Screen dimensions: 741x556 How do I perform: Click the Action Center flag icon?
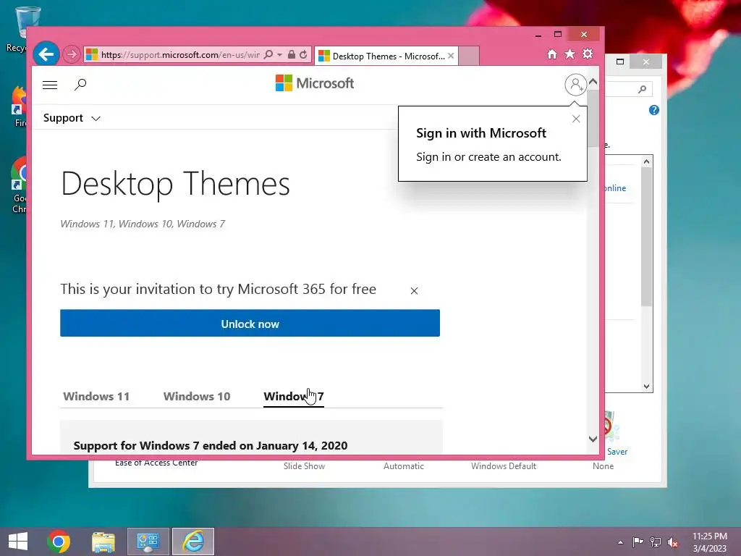[638, 542]
